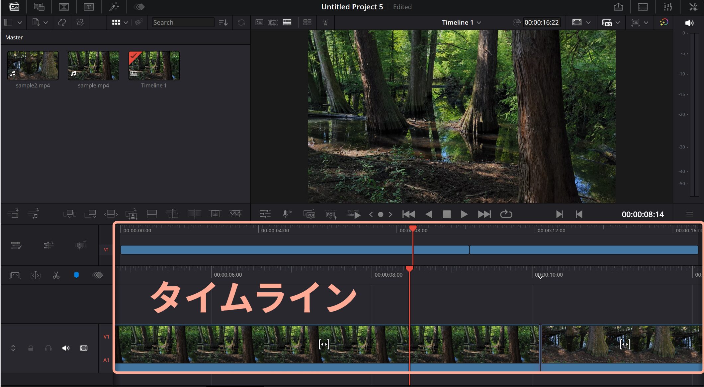Click Place on Top edit button
This screenshot has width=704, height=387.
pyautogui.click(x=152, y=214)
